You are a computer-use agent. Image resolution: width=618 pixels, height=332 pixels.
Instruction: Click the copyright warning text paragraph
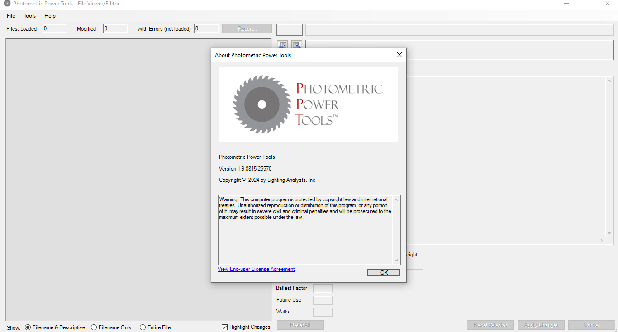click(305, 209)
